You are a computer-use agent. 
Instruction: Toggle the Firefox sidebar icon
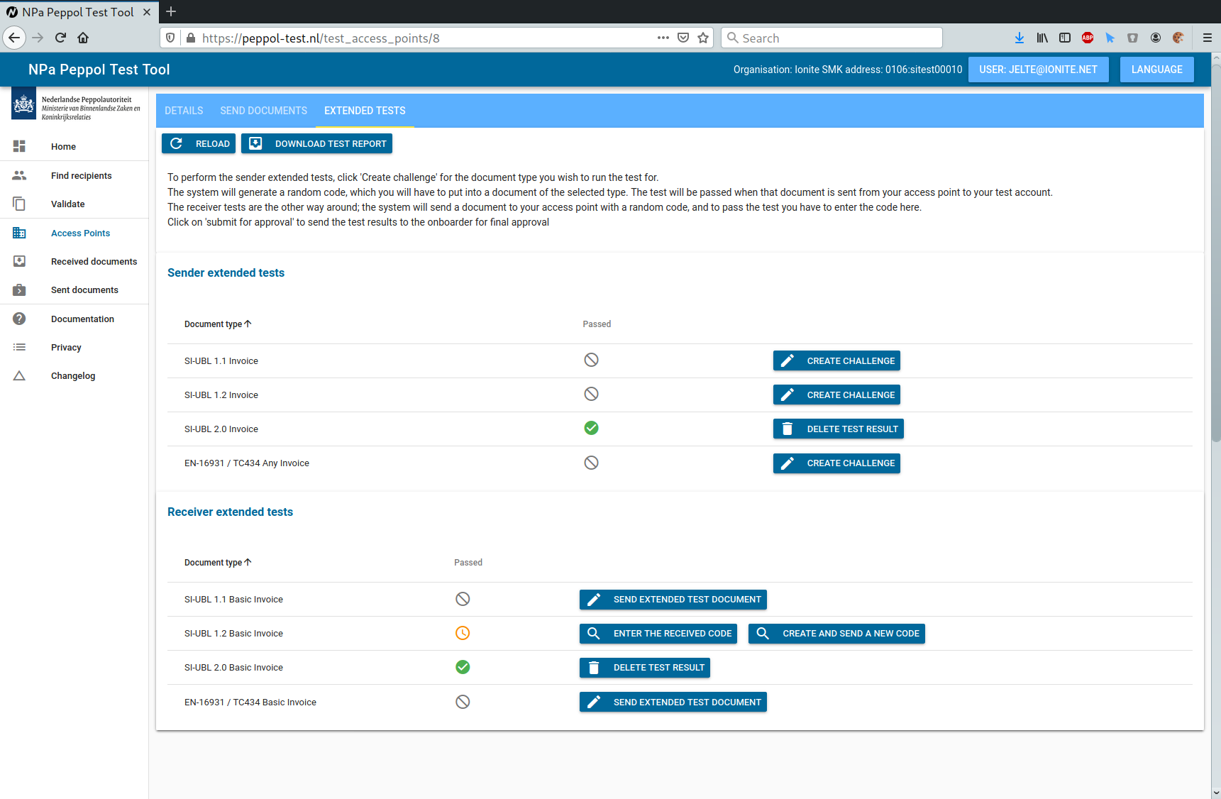tap(1065, 38)
